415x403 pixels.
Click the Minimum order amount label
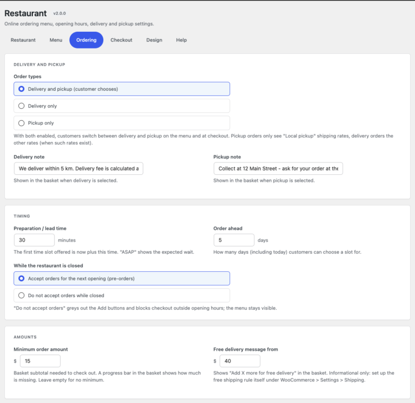pyautogui.click(x=41, y=350)
